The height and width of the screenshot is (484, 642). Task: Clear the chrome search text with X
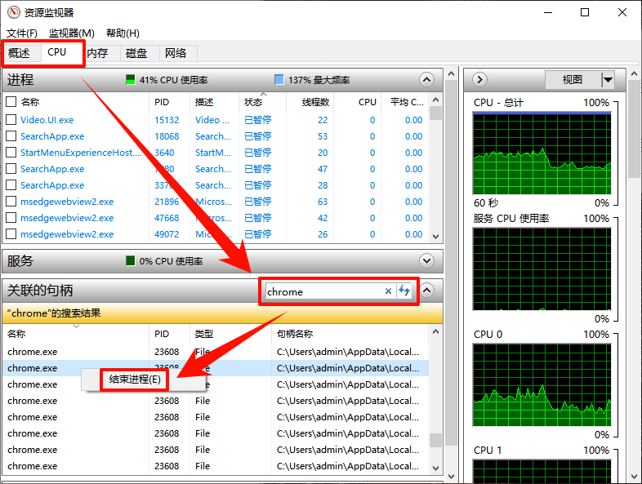[388, 291]
